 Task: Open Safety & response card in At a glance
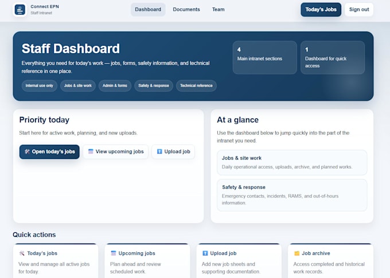[x=292, y=195]
